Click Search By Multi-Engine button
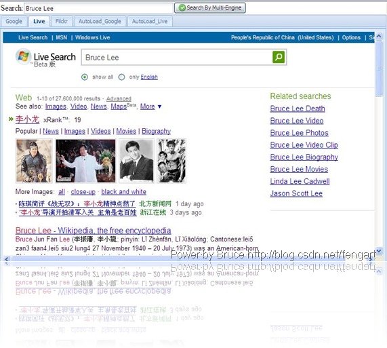Viewport: 387px width, 348px height. click(210, 8)
